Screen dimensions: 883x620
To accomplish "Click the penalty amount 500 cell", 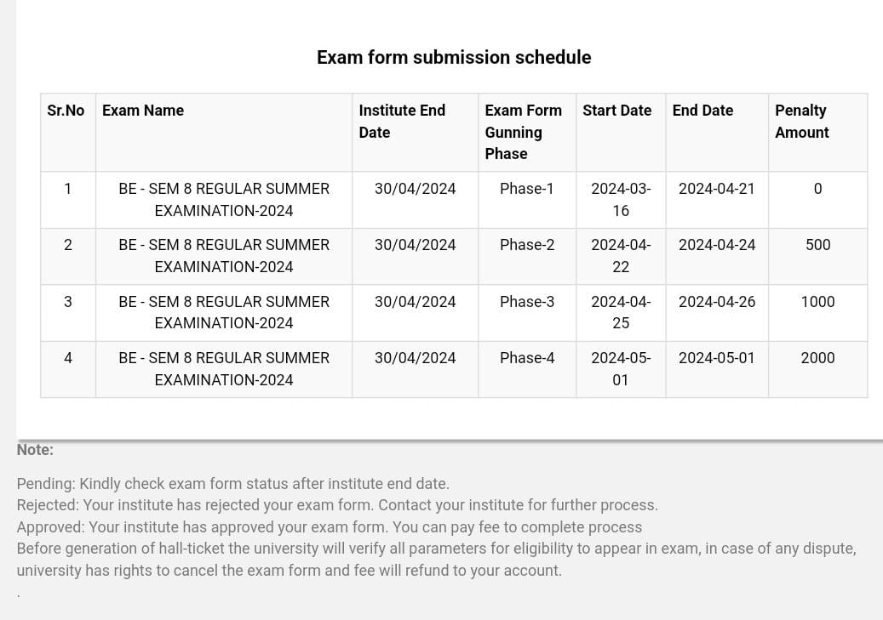I will tap(817, 245).
